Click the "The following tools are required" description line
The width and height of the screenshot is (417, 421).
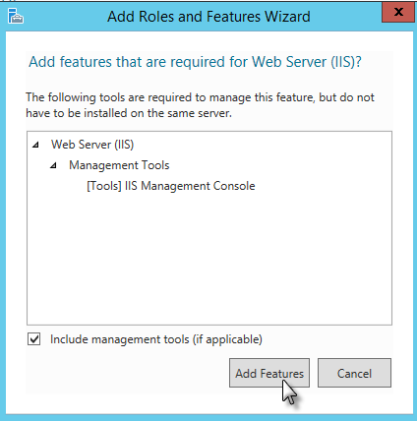coord(200,97)
